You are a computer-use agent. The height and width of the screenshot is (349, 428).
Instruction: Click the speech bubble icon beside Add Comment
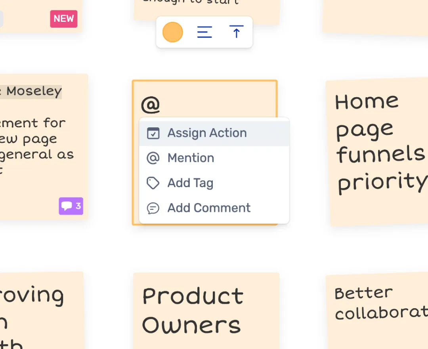pyautogui.click(x=153, y=208)
